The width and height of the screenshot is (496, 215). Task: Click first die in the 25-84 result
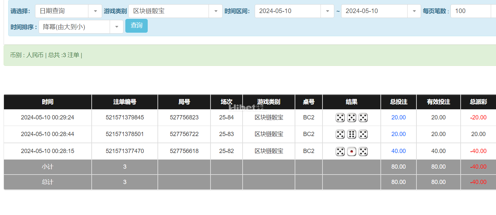coord(340,117)
